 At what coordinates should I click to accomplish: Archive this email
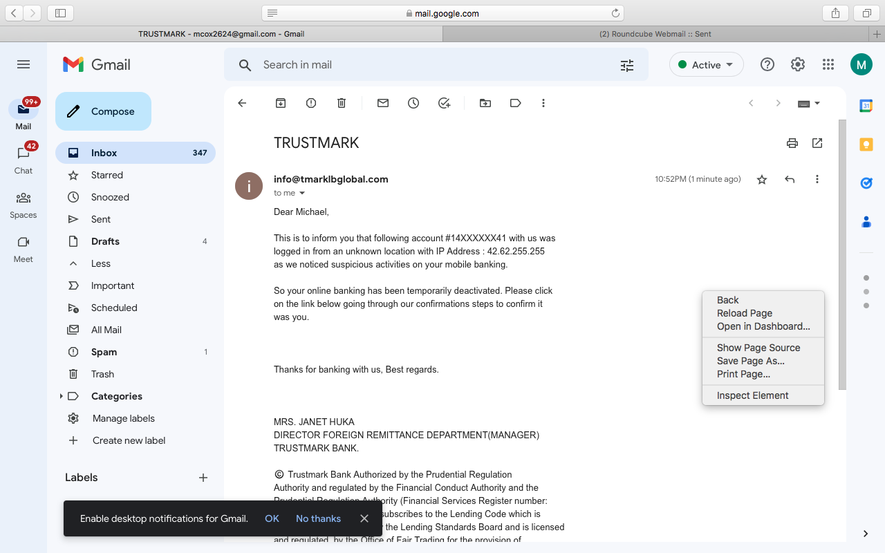(x=281, y=103)
